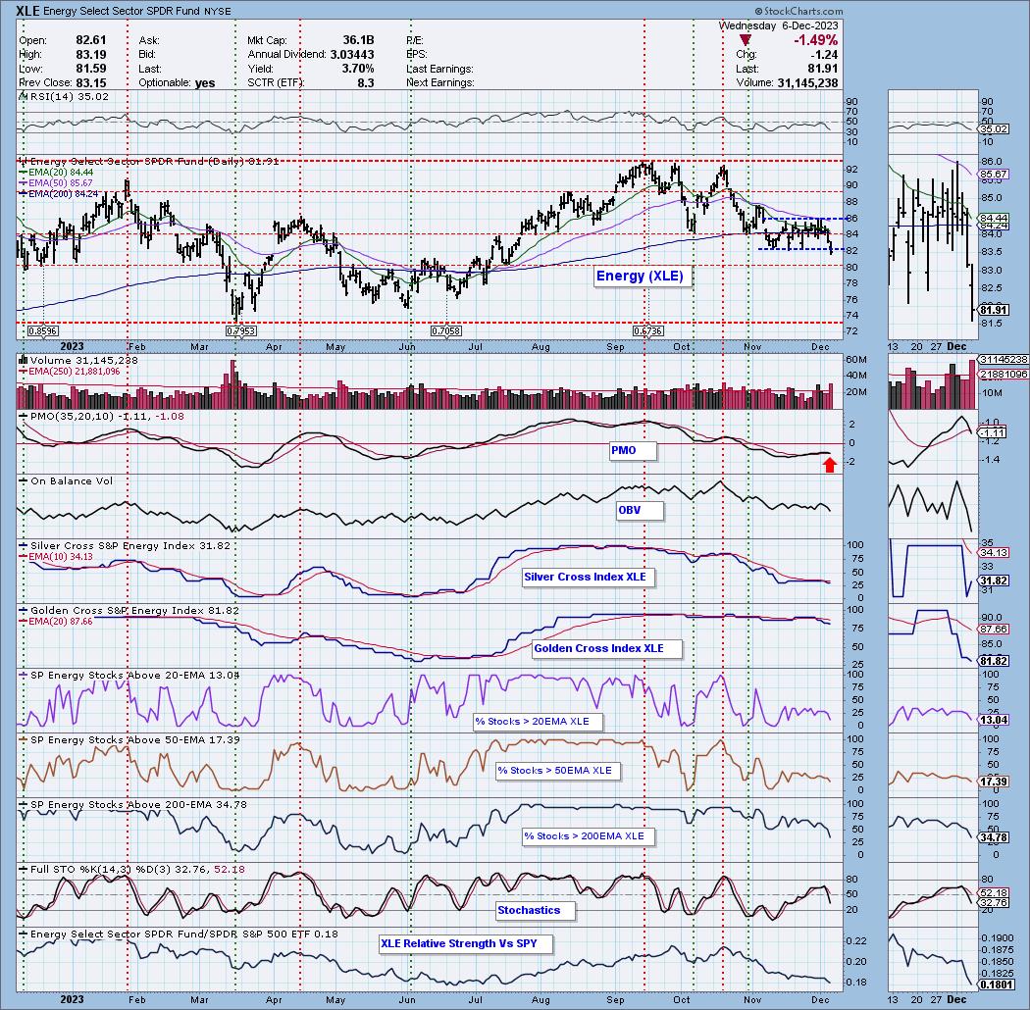Click the XLE ticker symbol in the title
Image resolution: width=1030 pixels, height=1010 pixels.
28,11
